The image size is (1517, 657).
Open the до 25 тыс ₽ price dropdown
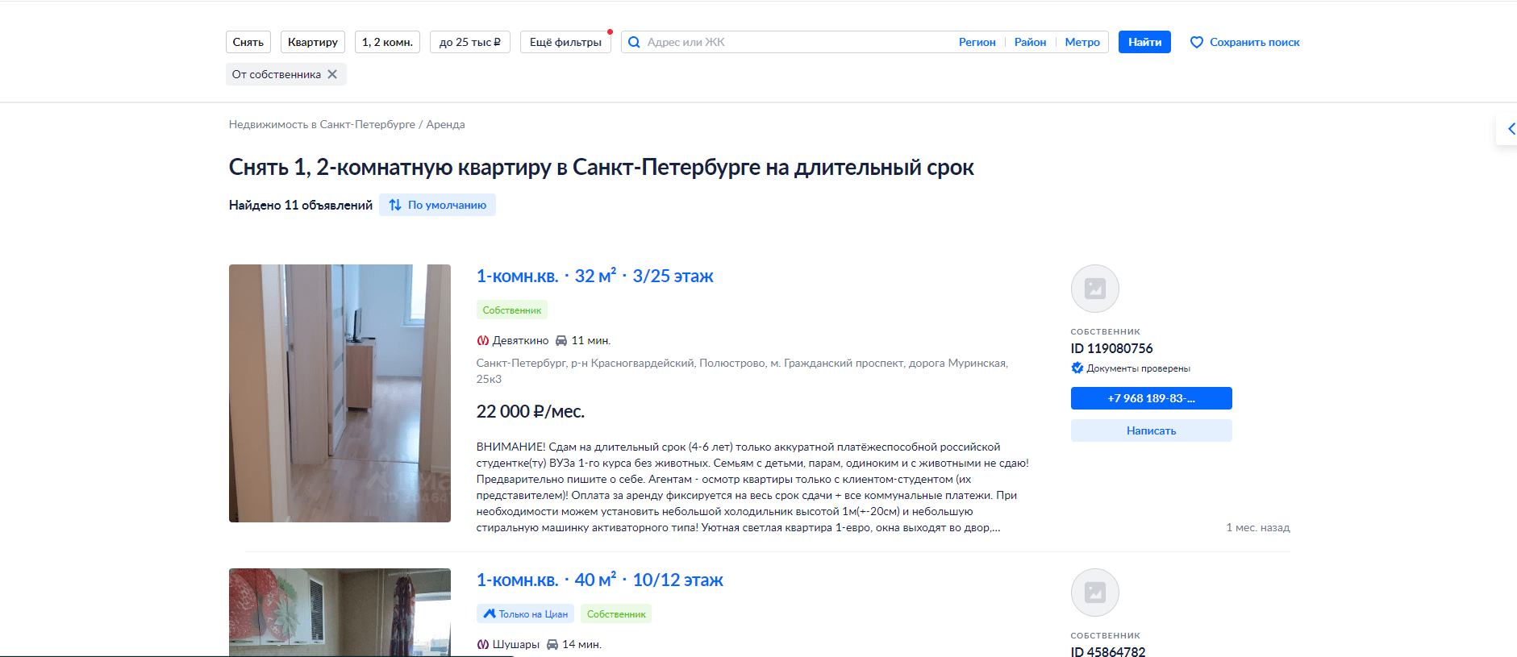[470, 42]
